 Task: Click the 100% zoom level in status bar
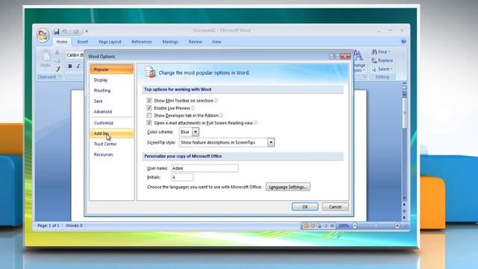(344, 226)
